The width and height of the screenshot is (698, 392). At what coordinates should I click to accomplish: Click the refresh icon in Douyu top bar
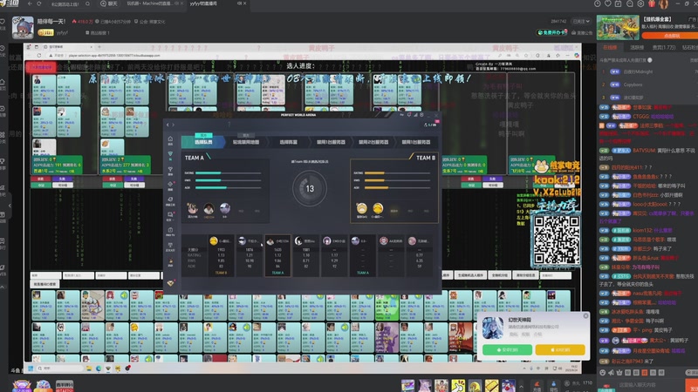[39, 3]
